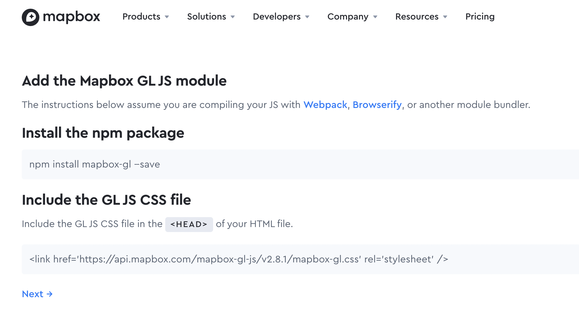
Task: Open the Resources menu
Action: (417, 16)
